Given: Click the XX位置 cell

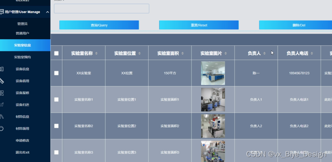Looking at the screenshot, I should click(x=127, y=73).
